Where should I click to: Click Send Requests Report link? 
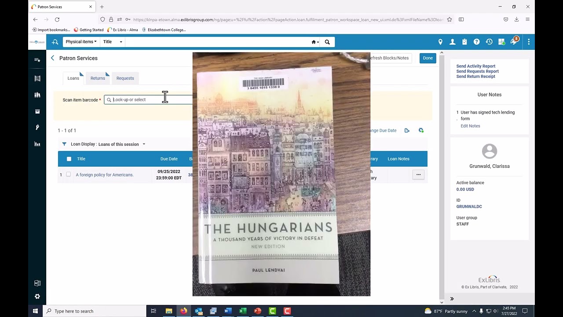[478, 71]
